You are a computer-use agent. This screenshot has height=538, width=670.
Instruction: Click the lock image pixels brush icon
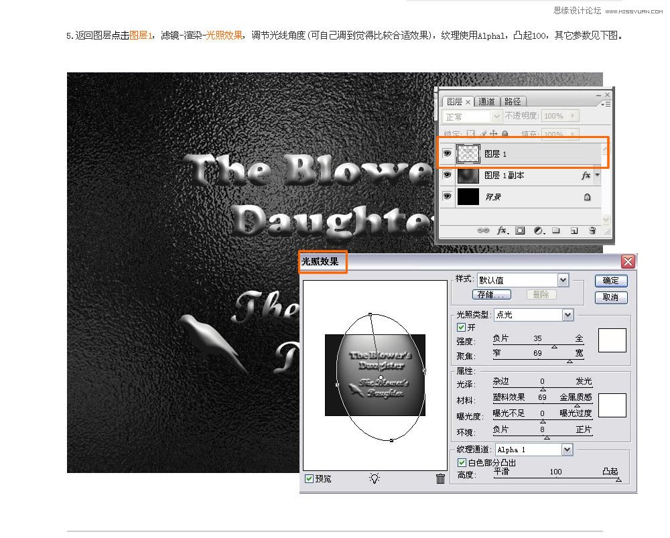click(483, 134)
